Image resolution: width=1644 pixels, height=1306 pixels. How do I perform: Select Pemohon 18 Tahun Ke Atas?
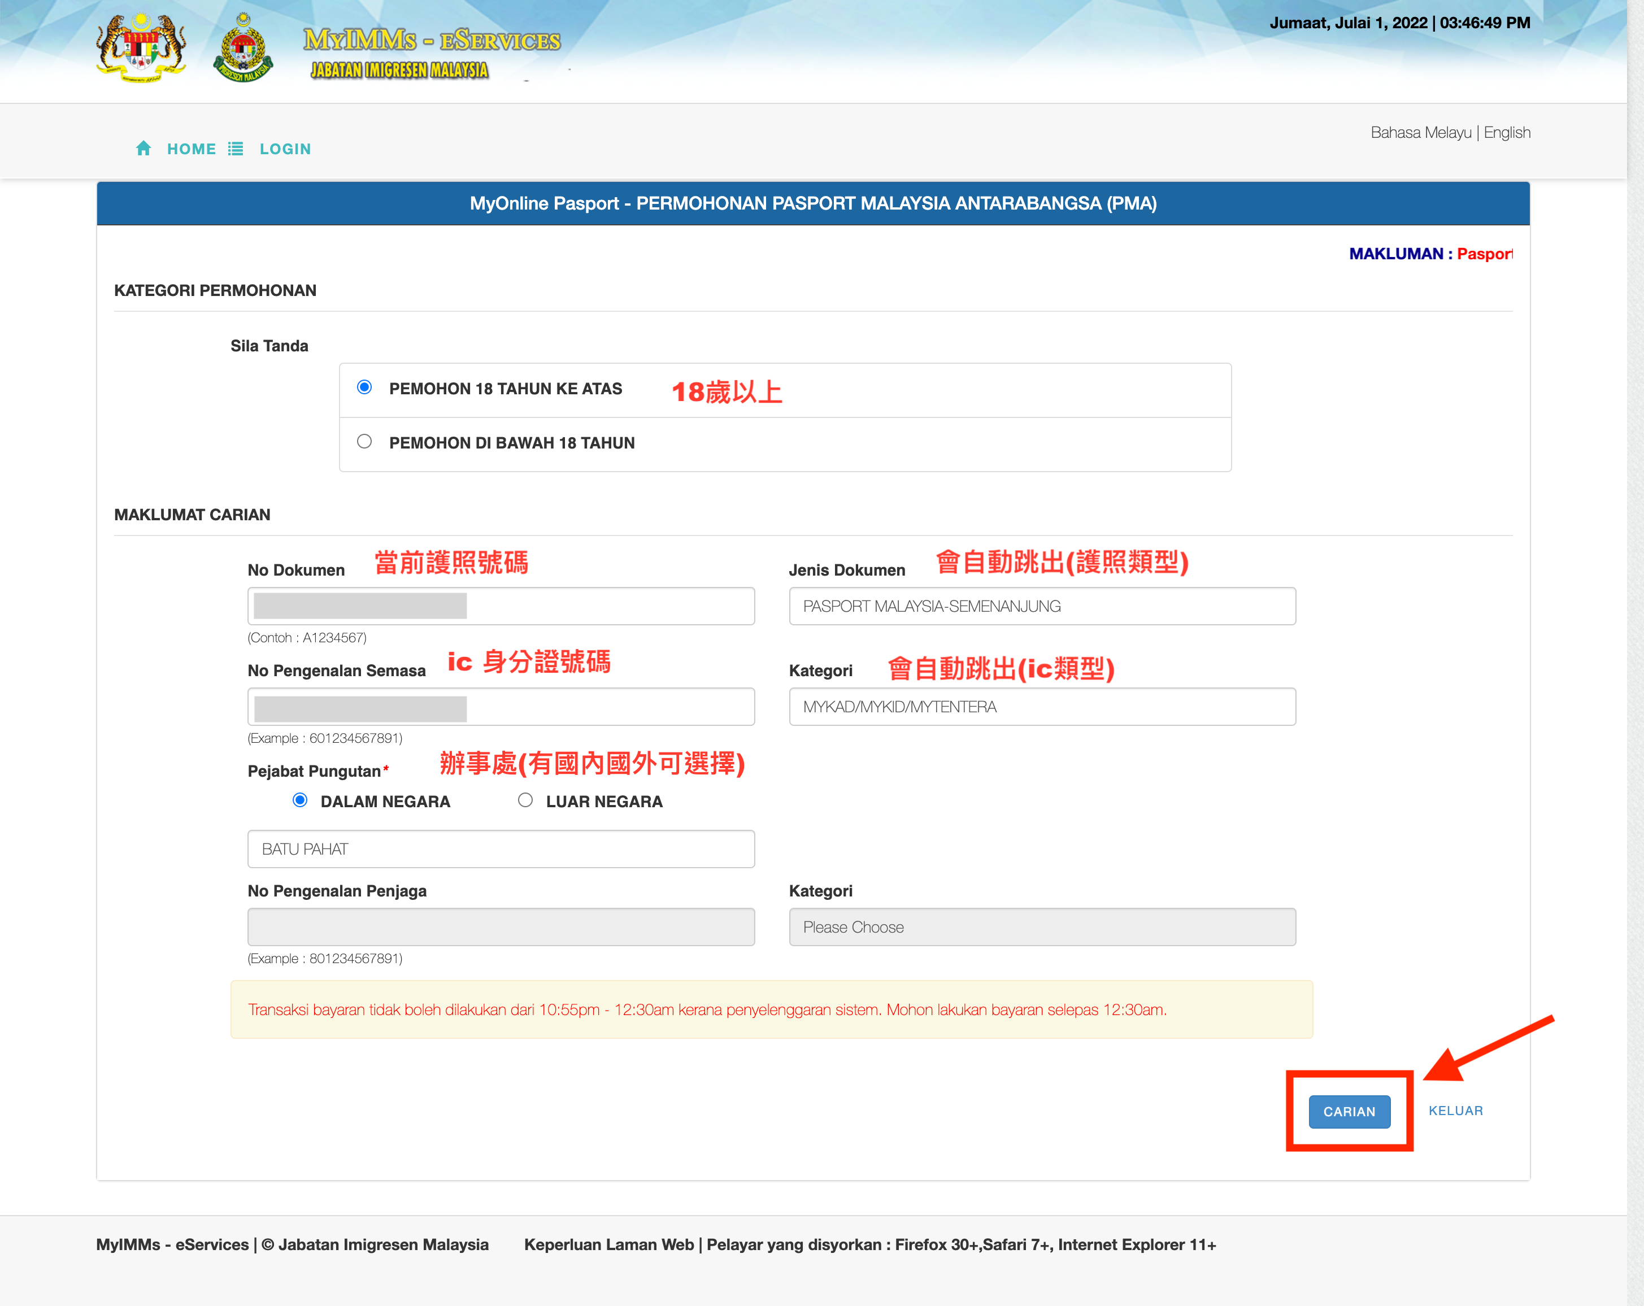point(364,388)
